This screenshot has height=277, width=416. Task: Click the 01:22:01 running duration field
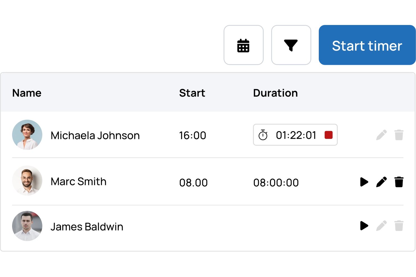point(295,135)
